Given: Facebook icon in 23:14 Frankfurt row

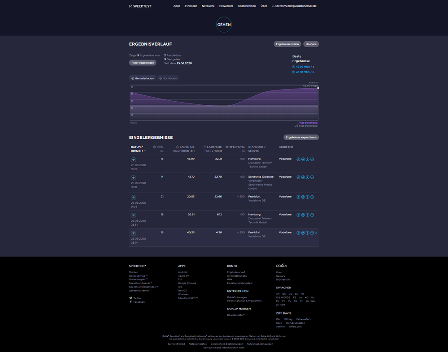Looking at the screenshot, I should 308,233.
